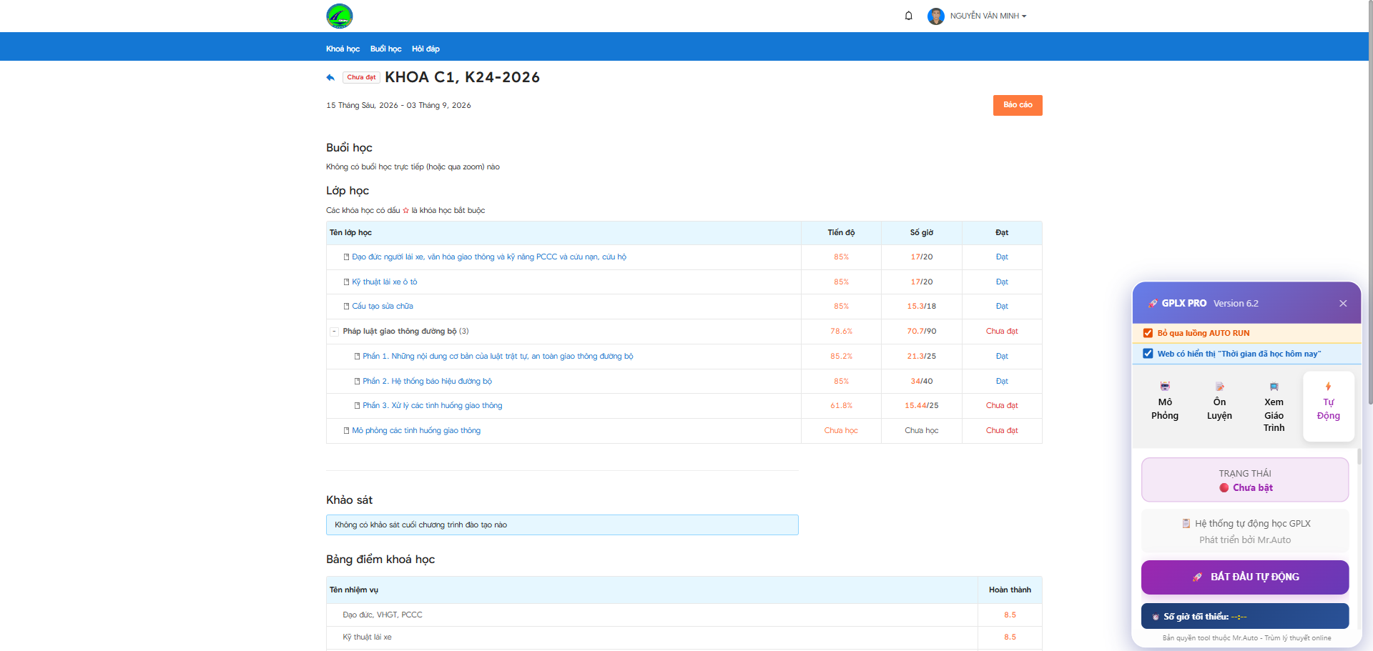Click the blue back arrow icon
The height and width of the screenshot is (651, 1373).
pyautogui.click(x=330, y=77)
